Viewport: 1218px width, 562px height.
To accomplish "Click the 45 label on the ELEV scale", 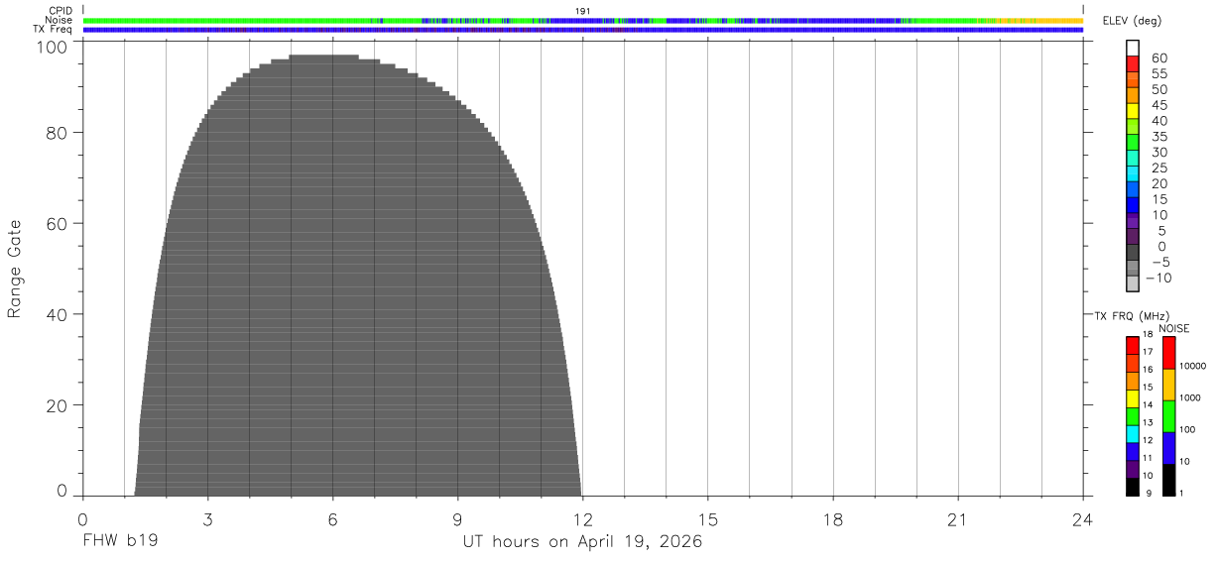I will [1159, 105].
